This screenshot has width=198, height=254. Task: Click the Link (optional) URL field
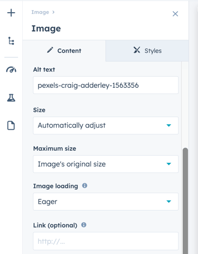click(x=106, y=241)
